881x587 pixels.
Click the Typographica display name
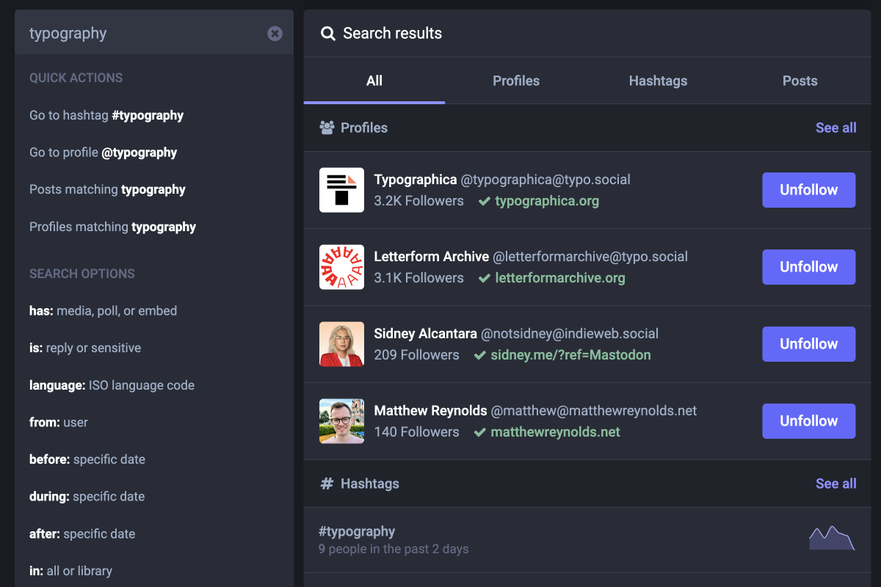(x=416, y=180)
